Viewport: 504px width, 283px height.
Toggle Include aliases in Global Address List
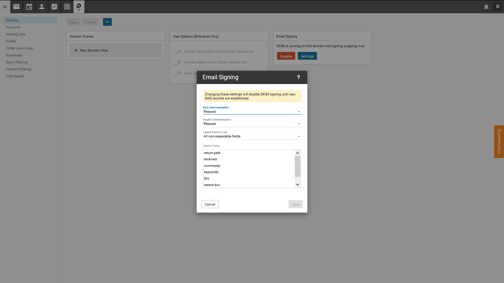tap(178, 62)
